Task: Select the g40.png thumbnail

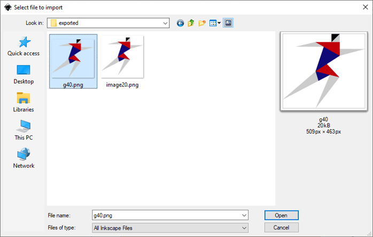Action: (x=73, y=58)
